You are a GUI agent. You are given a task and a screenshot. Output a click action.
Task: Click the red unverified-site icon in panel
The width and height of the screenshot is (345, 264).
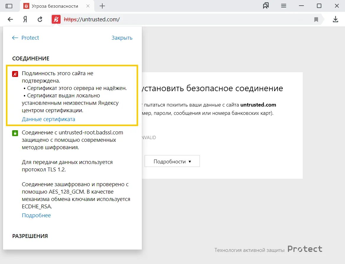(15, 74)
